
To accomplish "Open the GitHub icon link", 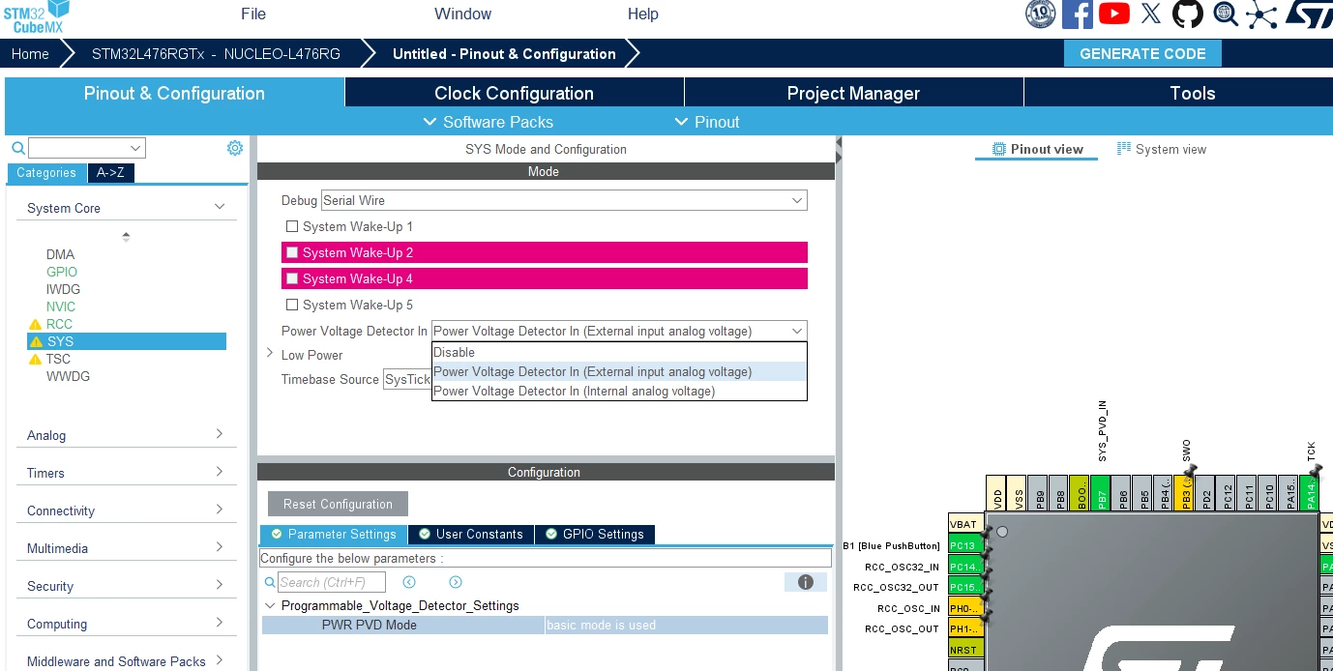I will coord(1188,14).
